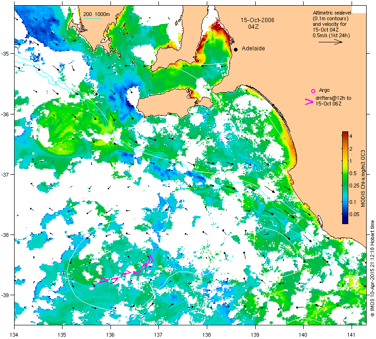The image size is (376, 339).
Task: Click the color bar value '0.05'
Action: (354, 214)
